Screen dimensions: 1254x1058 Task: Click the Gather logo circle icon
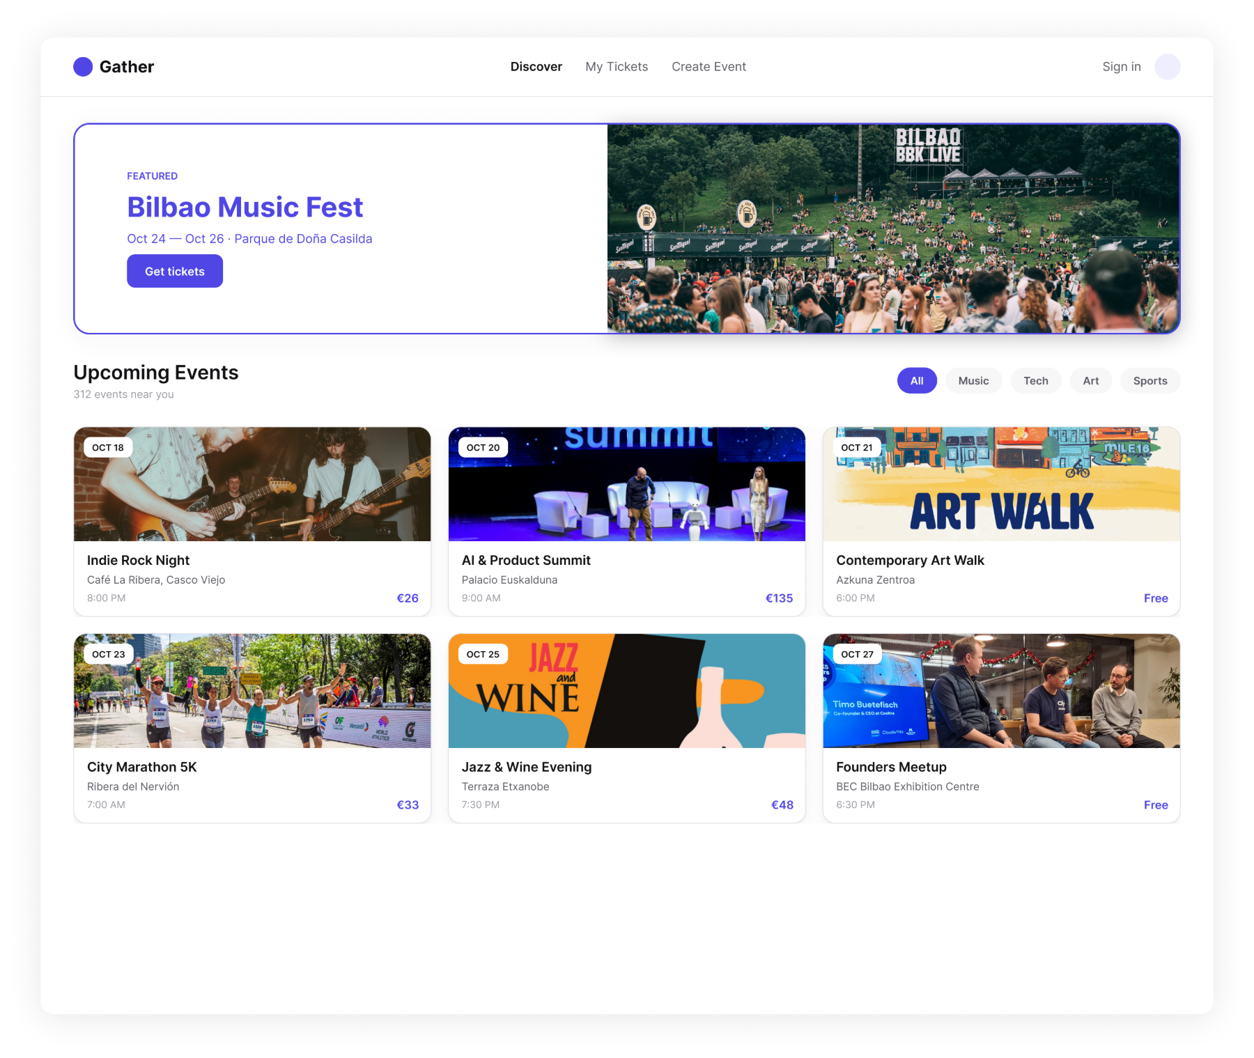click(x=83, y=67)
